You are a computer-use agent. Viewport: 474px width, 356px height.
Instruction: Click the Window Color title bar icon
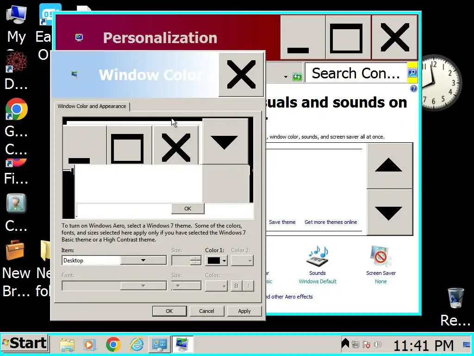pos(75,74)
